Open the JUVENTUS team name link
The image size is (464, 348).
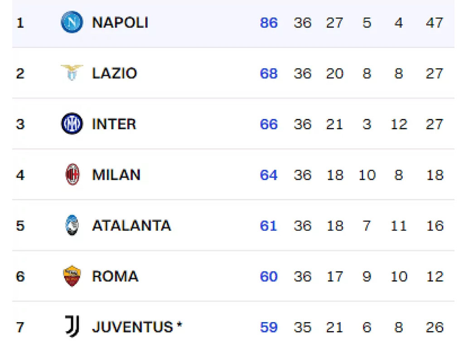tap(133, 327)
